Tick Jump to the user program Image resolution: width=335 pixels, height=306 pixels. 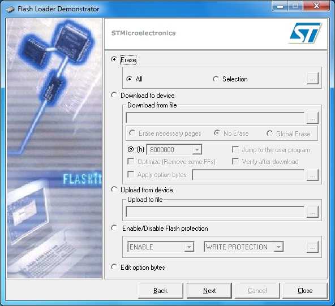pyautogui.click(x=235, y=149)
